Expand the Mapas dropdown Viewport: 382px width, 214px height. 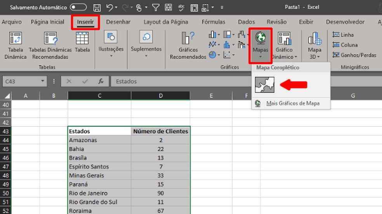(x=260, y=57)
